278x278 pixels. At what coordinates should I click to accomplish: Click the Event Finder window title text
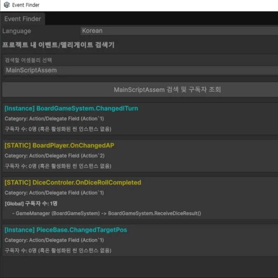click(x=26, y=5)
